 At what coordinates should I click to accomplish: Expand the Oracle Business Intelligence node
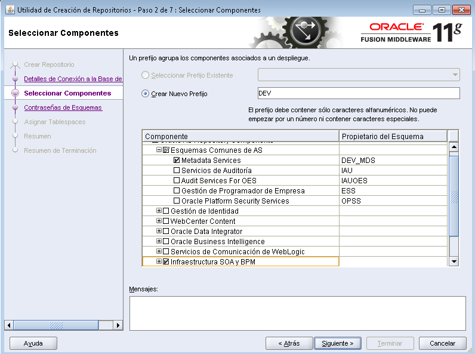pos(159,241)
